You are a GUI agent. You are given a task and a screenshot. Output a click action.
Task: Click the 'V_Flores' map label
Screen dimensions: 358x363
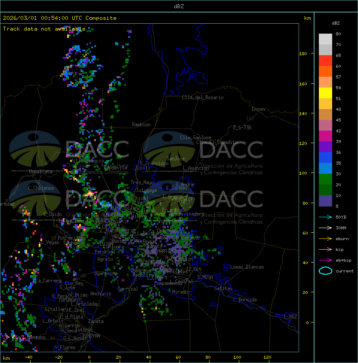pyautogui.click(x=65, y=347)
